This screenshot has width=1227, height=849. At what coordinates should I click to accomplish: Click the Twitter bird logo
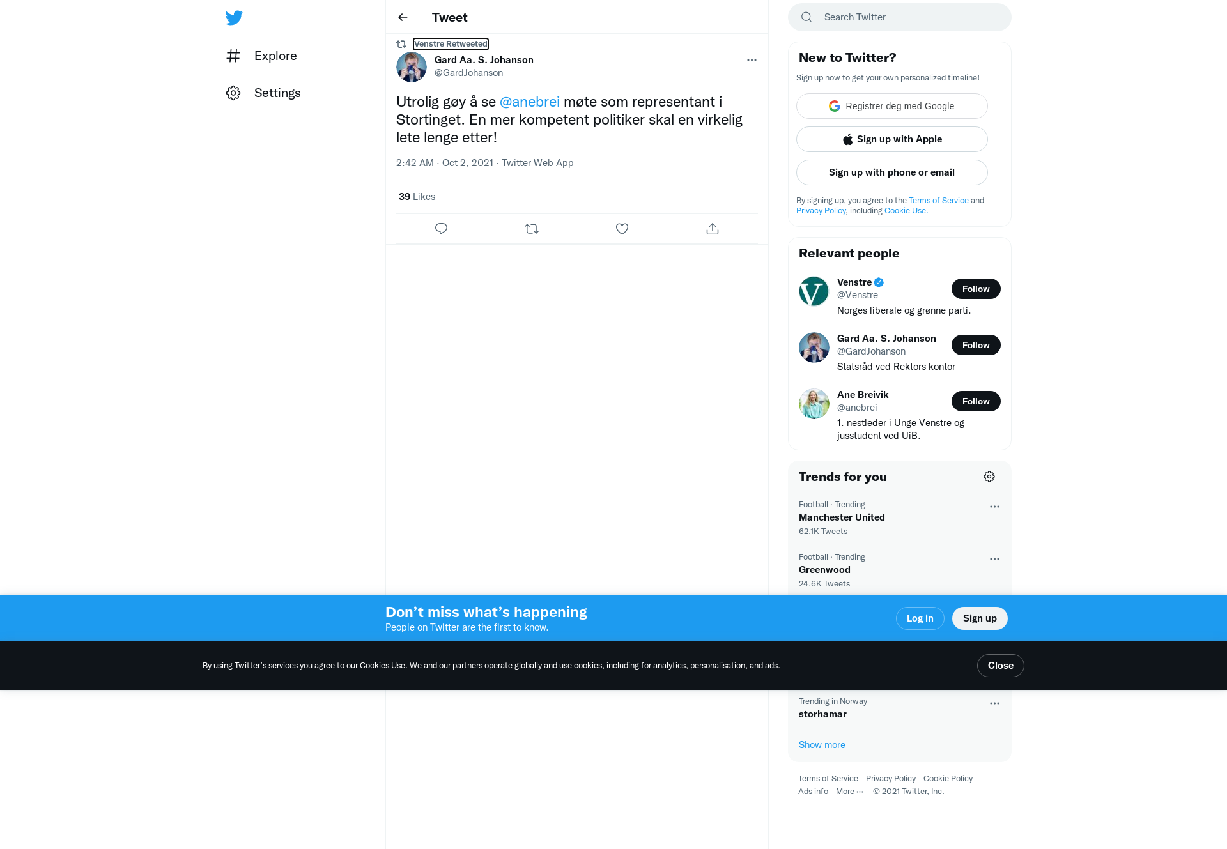coord(234,17)
